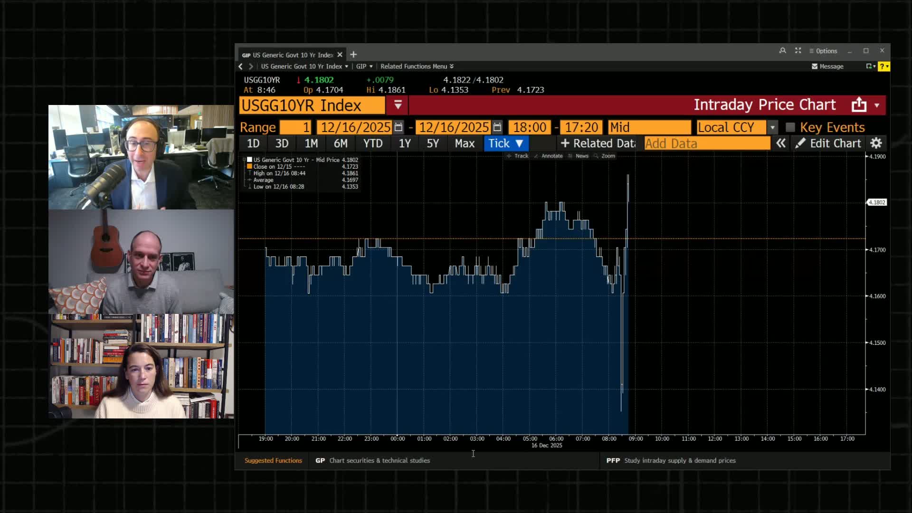The width and height of the screenshot is (912, 513).
Task: Open chart settings with the gear icon
Action: coord(876,143)
